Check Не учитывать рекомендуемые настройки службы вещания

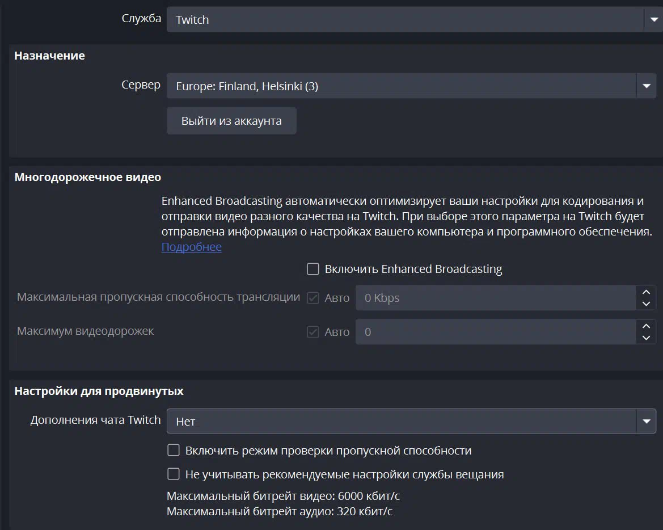coord(174,474)
